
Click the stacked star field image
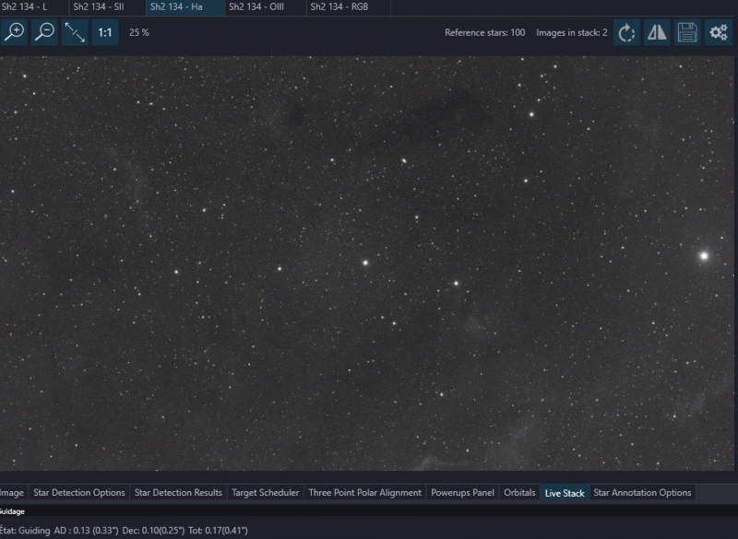(x=366, y=264)
